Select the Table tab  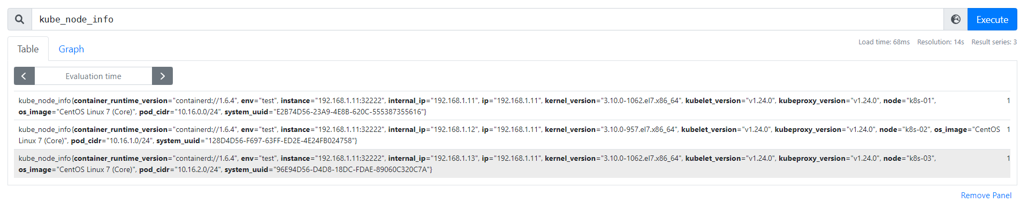point(28,49)
